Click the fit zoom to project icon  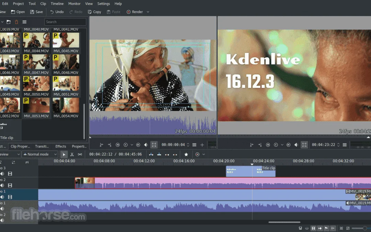pos(341,228)
